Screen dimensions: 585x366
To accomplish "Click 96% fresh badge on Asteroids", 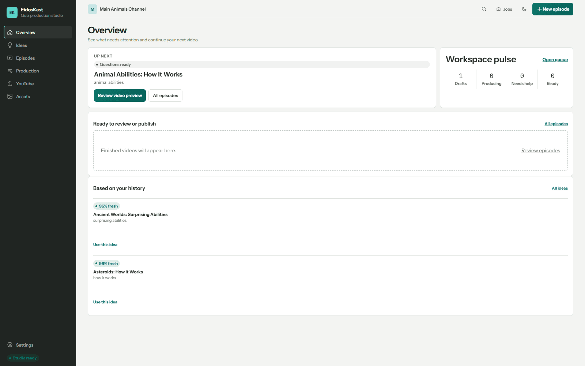I will pos(106,264).
